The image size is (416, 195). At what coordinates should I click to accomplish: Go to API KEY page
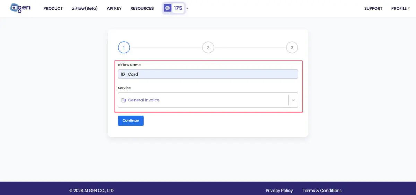(114, 8)
